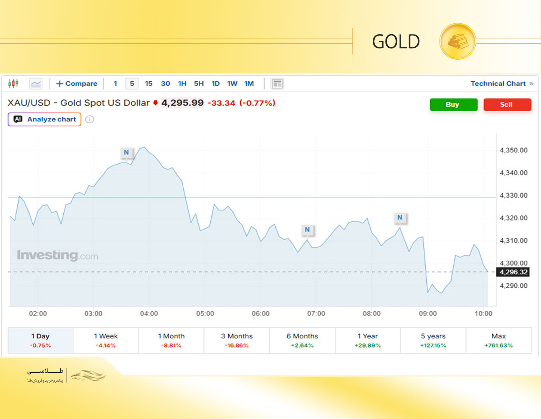Select the 1W interval

pyautogui.click(x=232, y=83)
